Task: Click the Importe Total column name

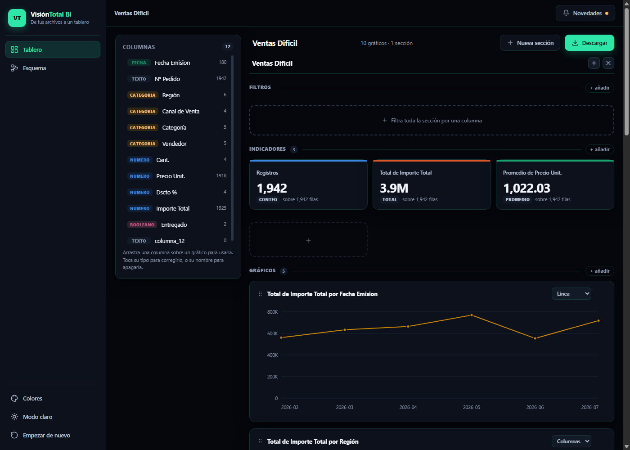Action: [173, 209]
